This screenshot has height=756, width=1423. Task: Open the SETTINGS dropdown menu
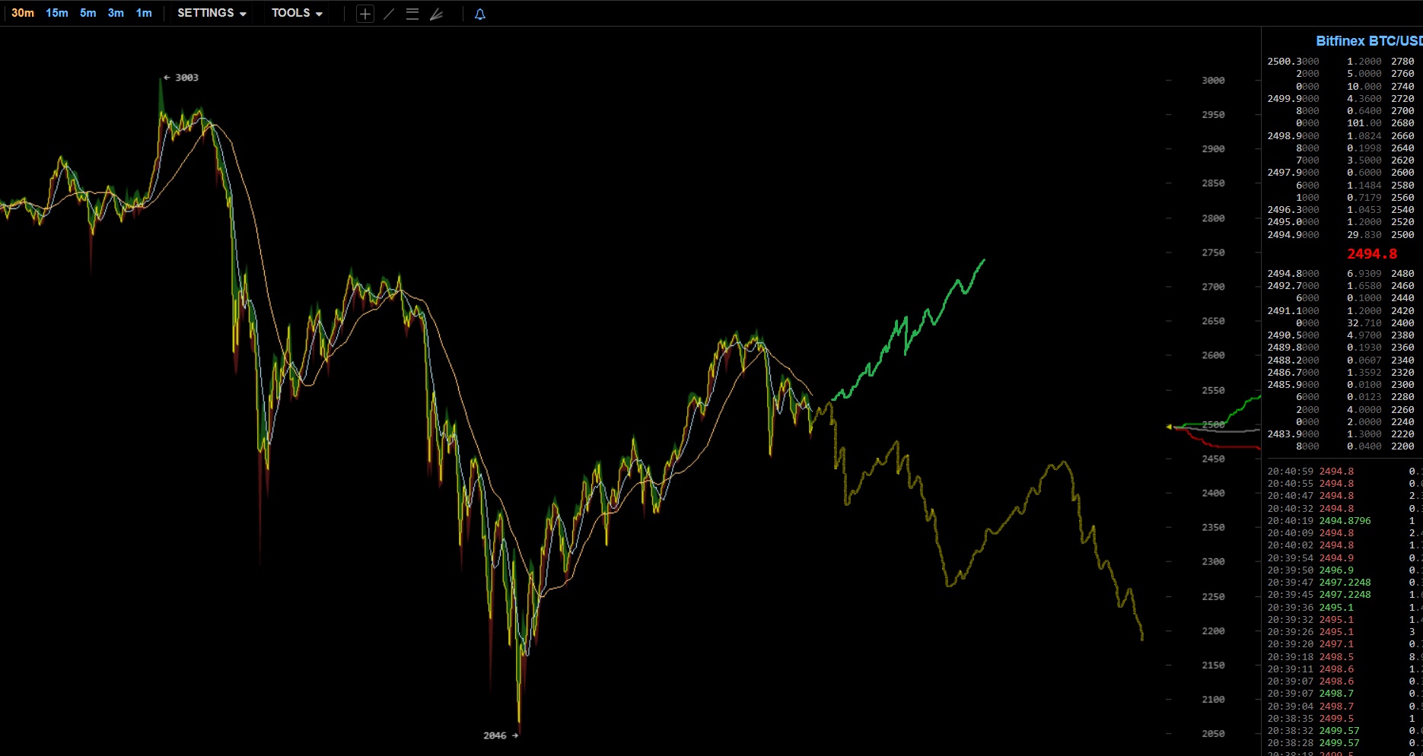[x=212, y=13]
